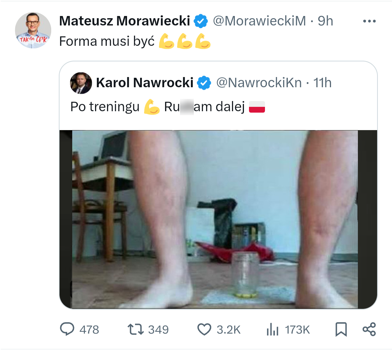Click the Karol Nawrocki display name
The image size is (392, 351).
tap(144, 83)
